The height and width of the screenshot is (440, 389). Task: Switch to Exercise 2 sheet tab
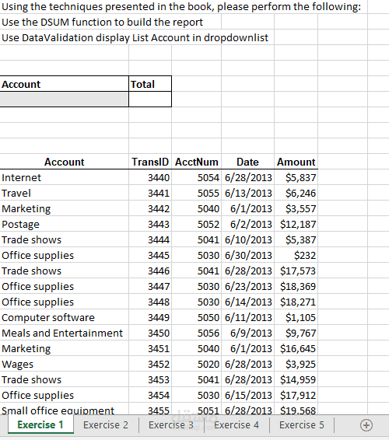point(106,425)
